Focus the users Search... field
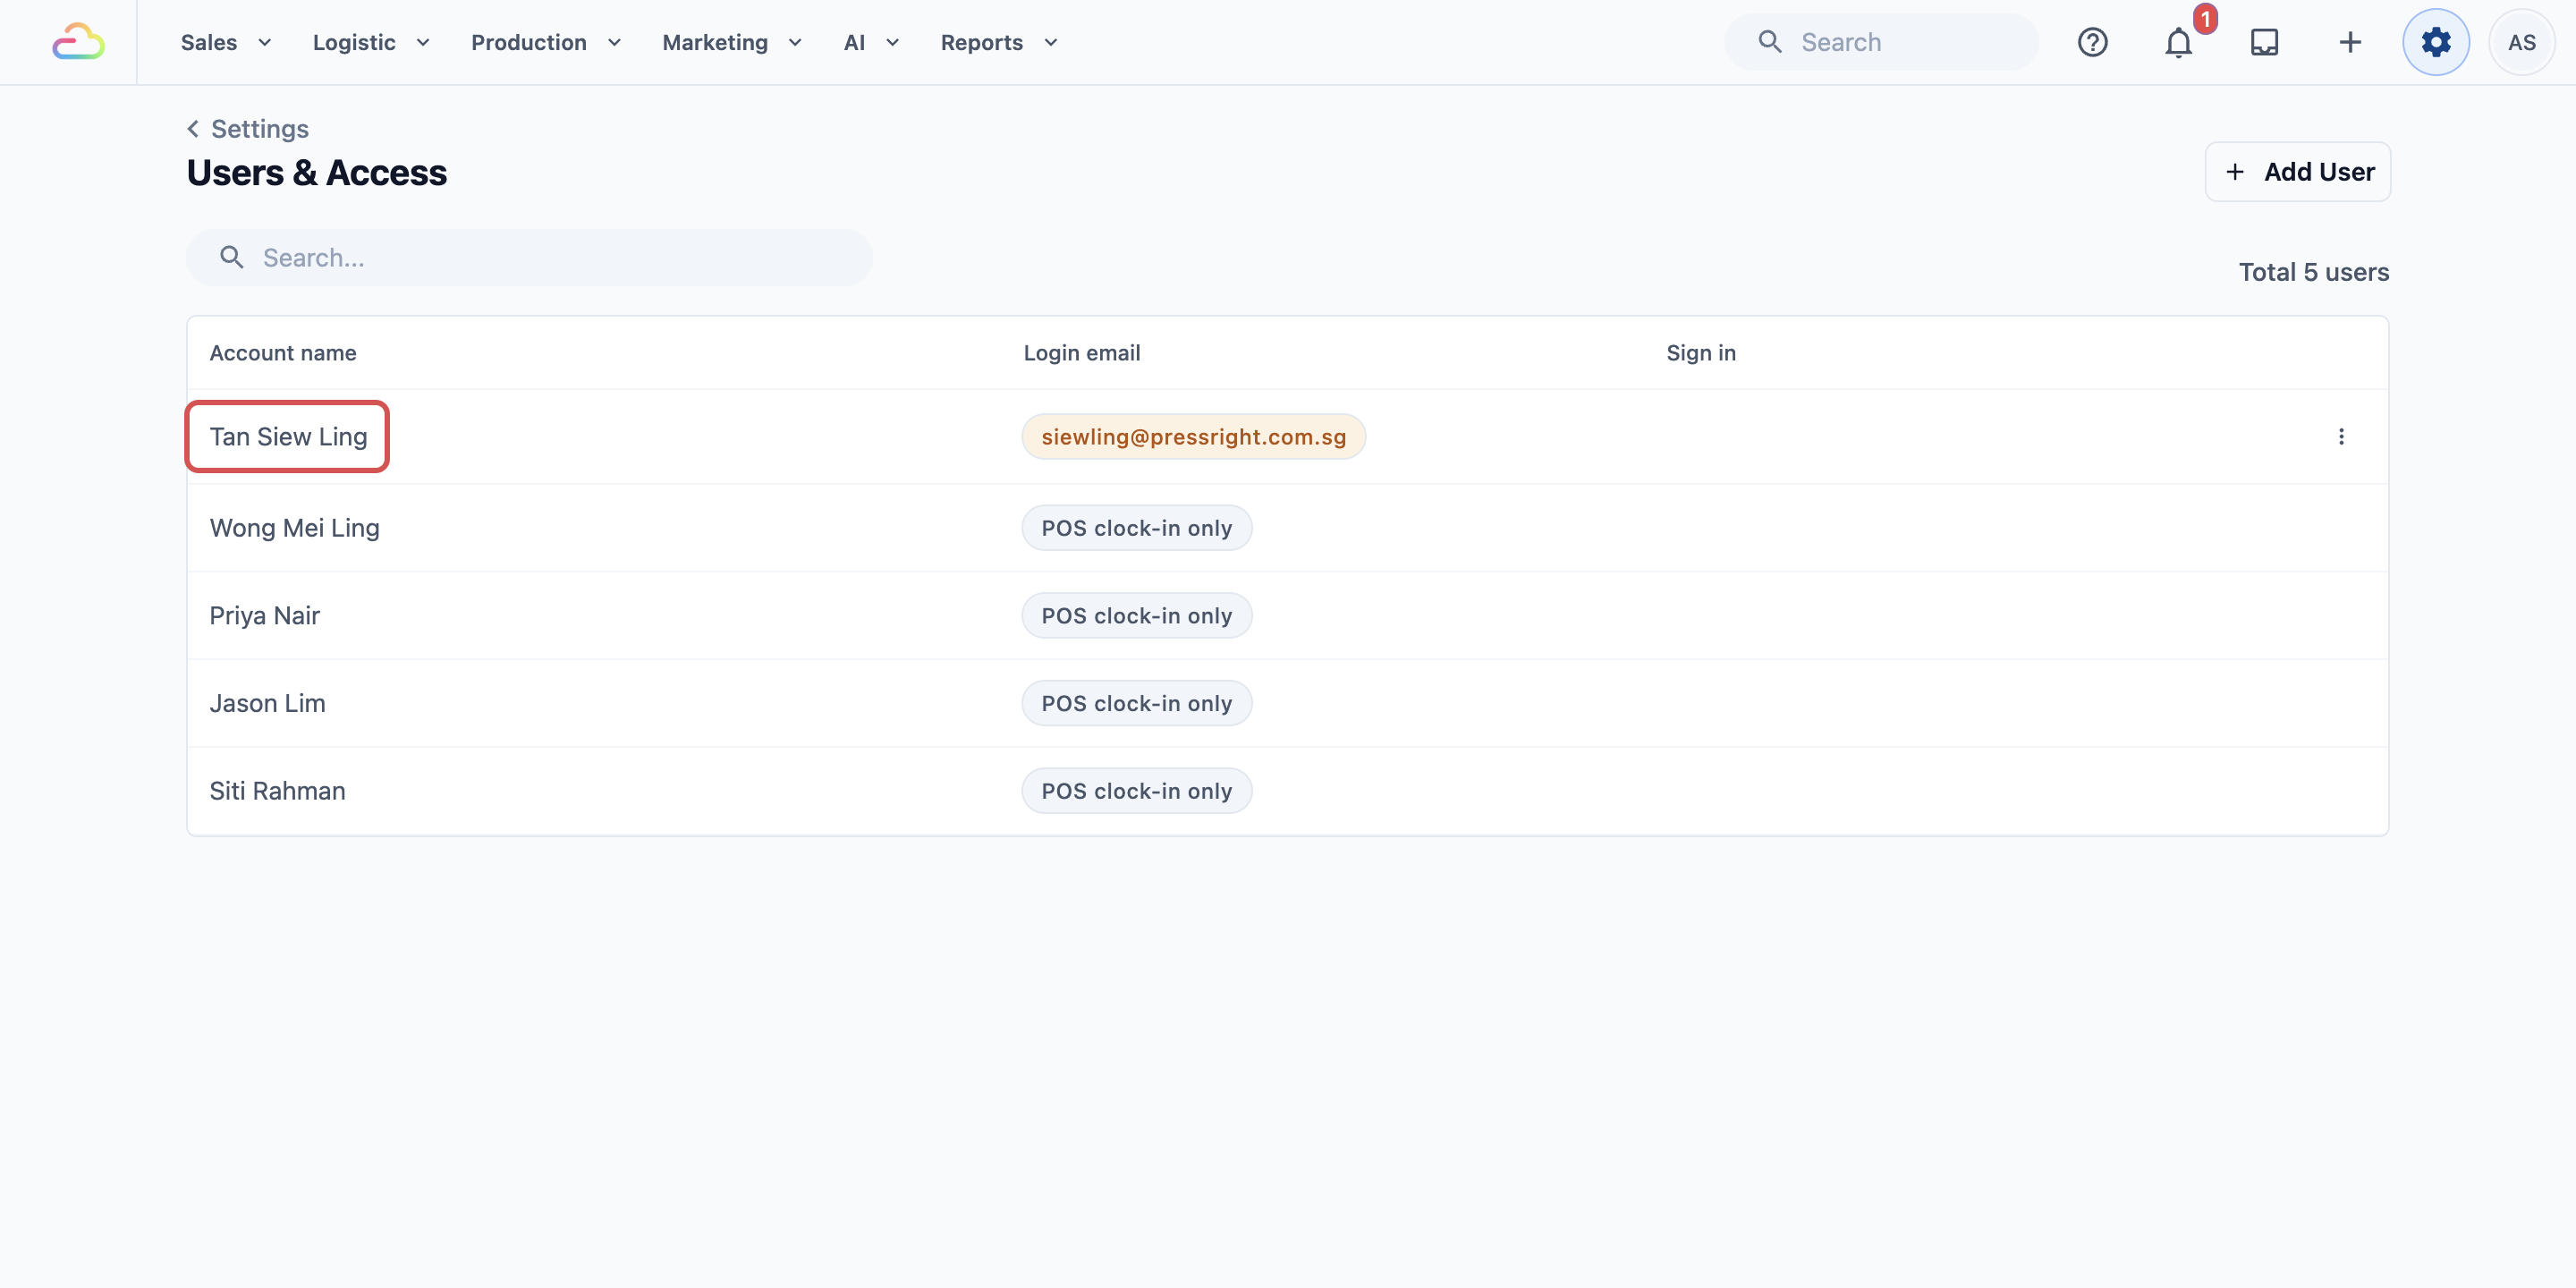Screen dimensions: 2576x1288 click(529, 257)
